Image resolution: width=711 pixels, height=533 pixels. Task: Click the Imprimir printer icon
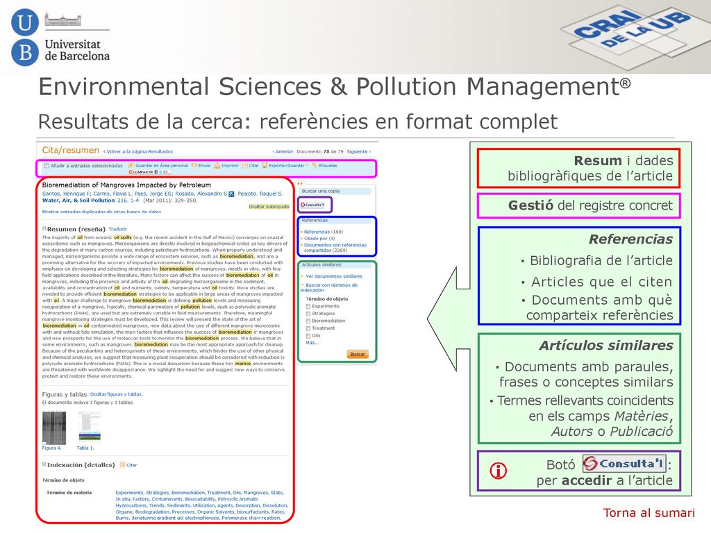point(217,166)
